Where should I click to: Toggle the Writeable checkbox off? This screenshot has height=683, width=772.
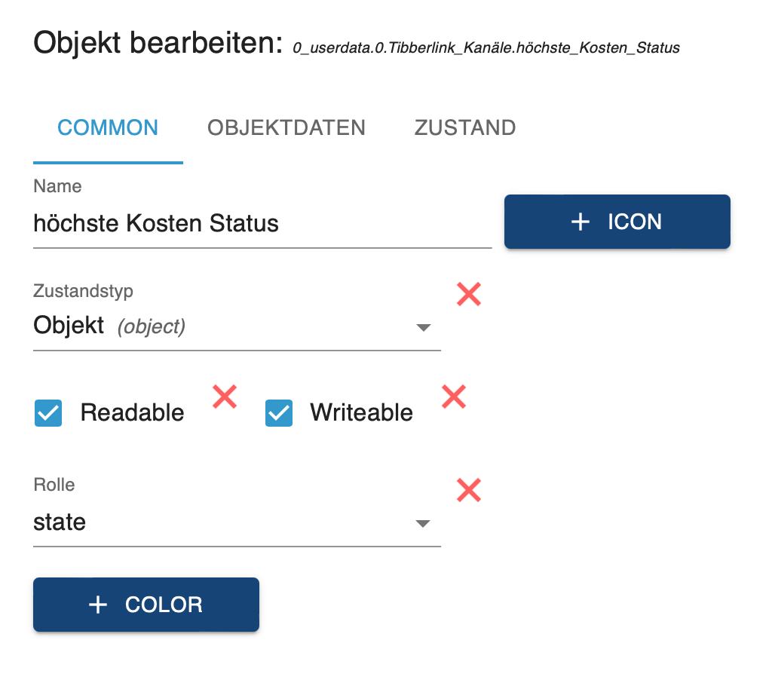[x=279, y=413]
